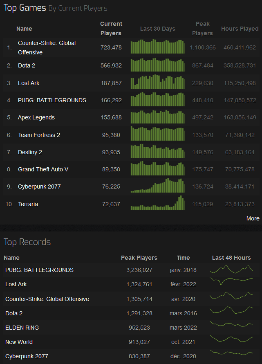262x364 pixels.
Task: Open Lost Ark in Top Games list
Action: 29,83
